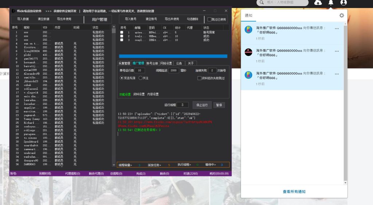
Task: Click the second notification's black avatar
Action: tap(248, 52)
